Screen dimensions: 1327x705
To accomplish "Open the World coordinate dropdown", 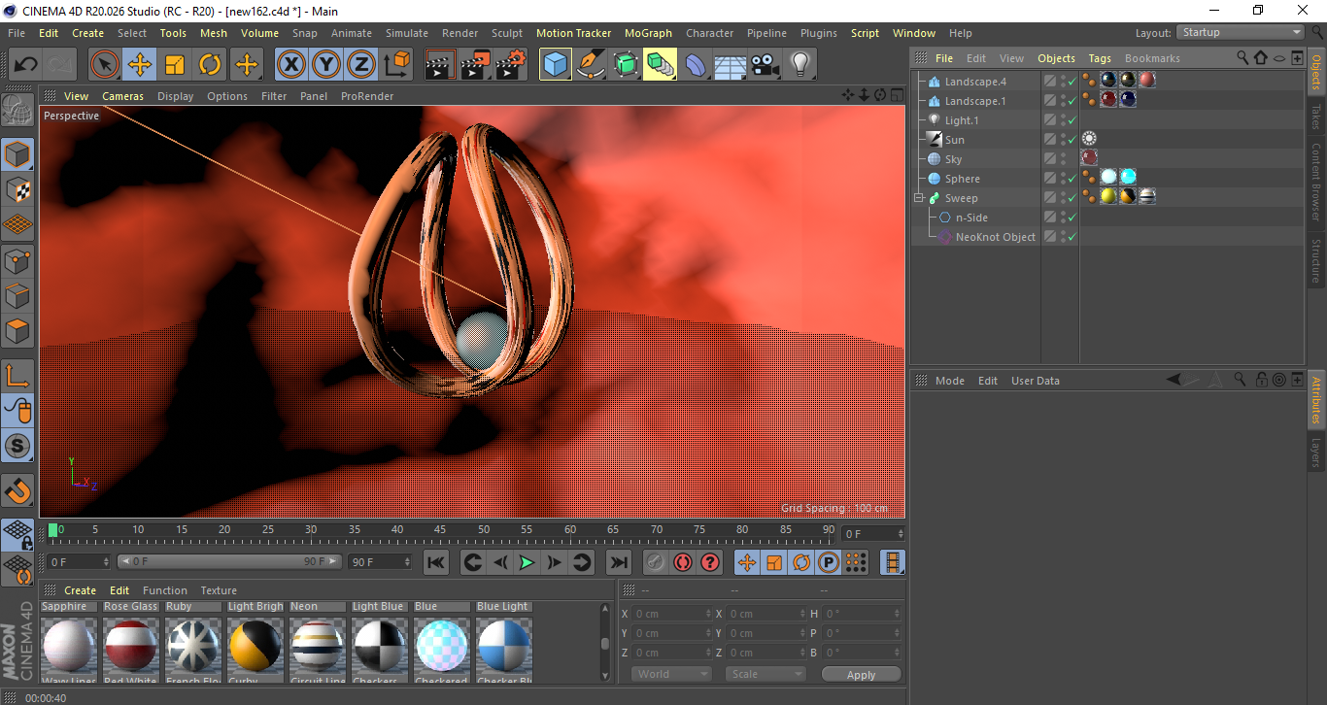I will point(671,674).
